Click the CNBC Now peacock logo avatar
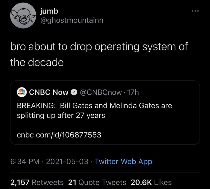The height and width of the screenshot is (189, 210). (x=22, y=92)
